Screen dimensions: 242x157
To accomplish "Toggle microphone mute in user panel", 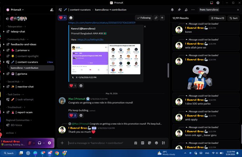I will pyautogui.click(x=30, y=143).
